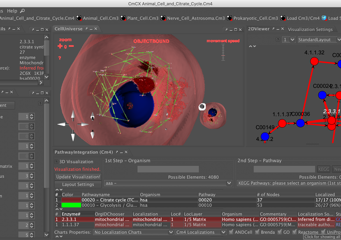Click the red question mark help icon
The image size is (341, 240).
coord(60,58)
